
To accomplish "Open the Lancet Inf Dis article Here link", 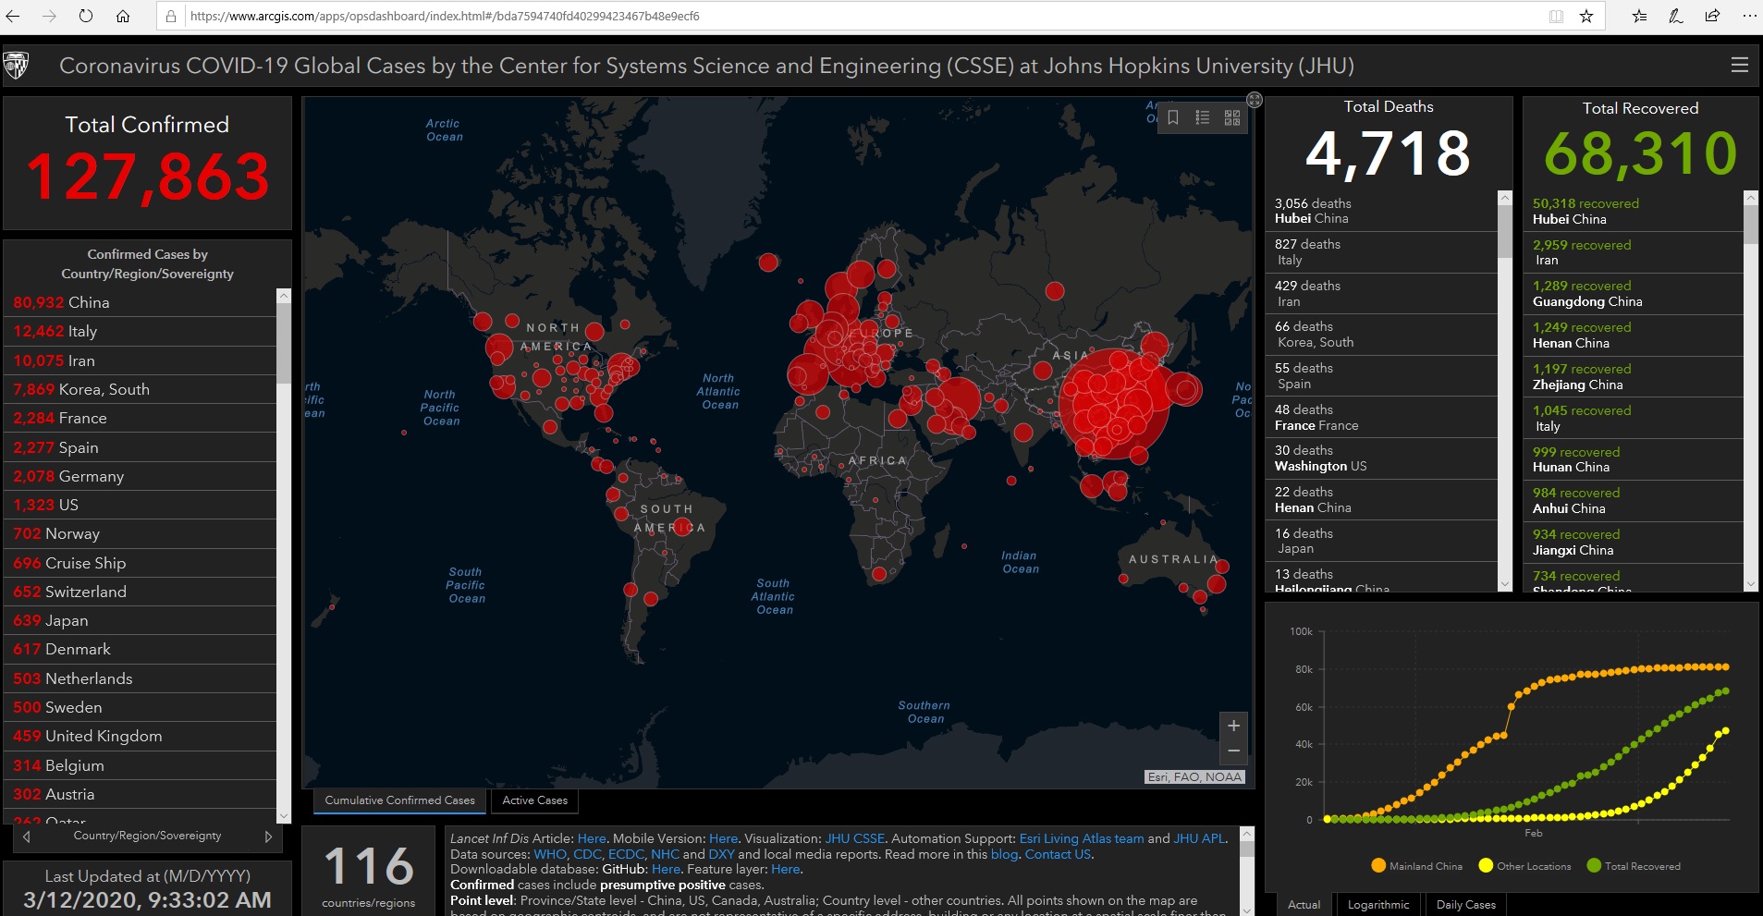I will [592, 838].
